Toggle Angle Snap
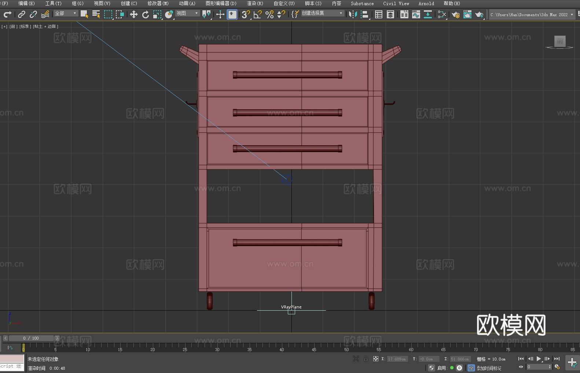 [258, 14]
